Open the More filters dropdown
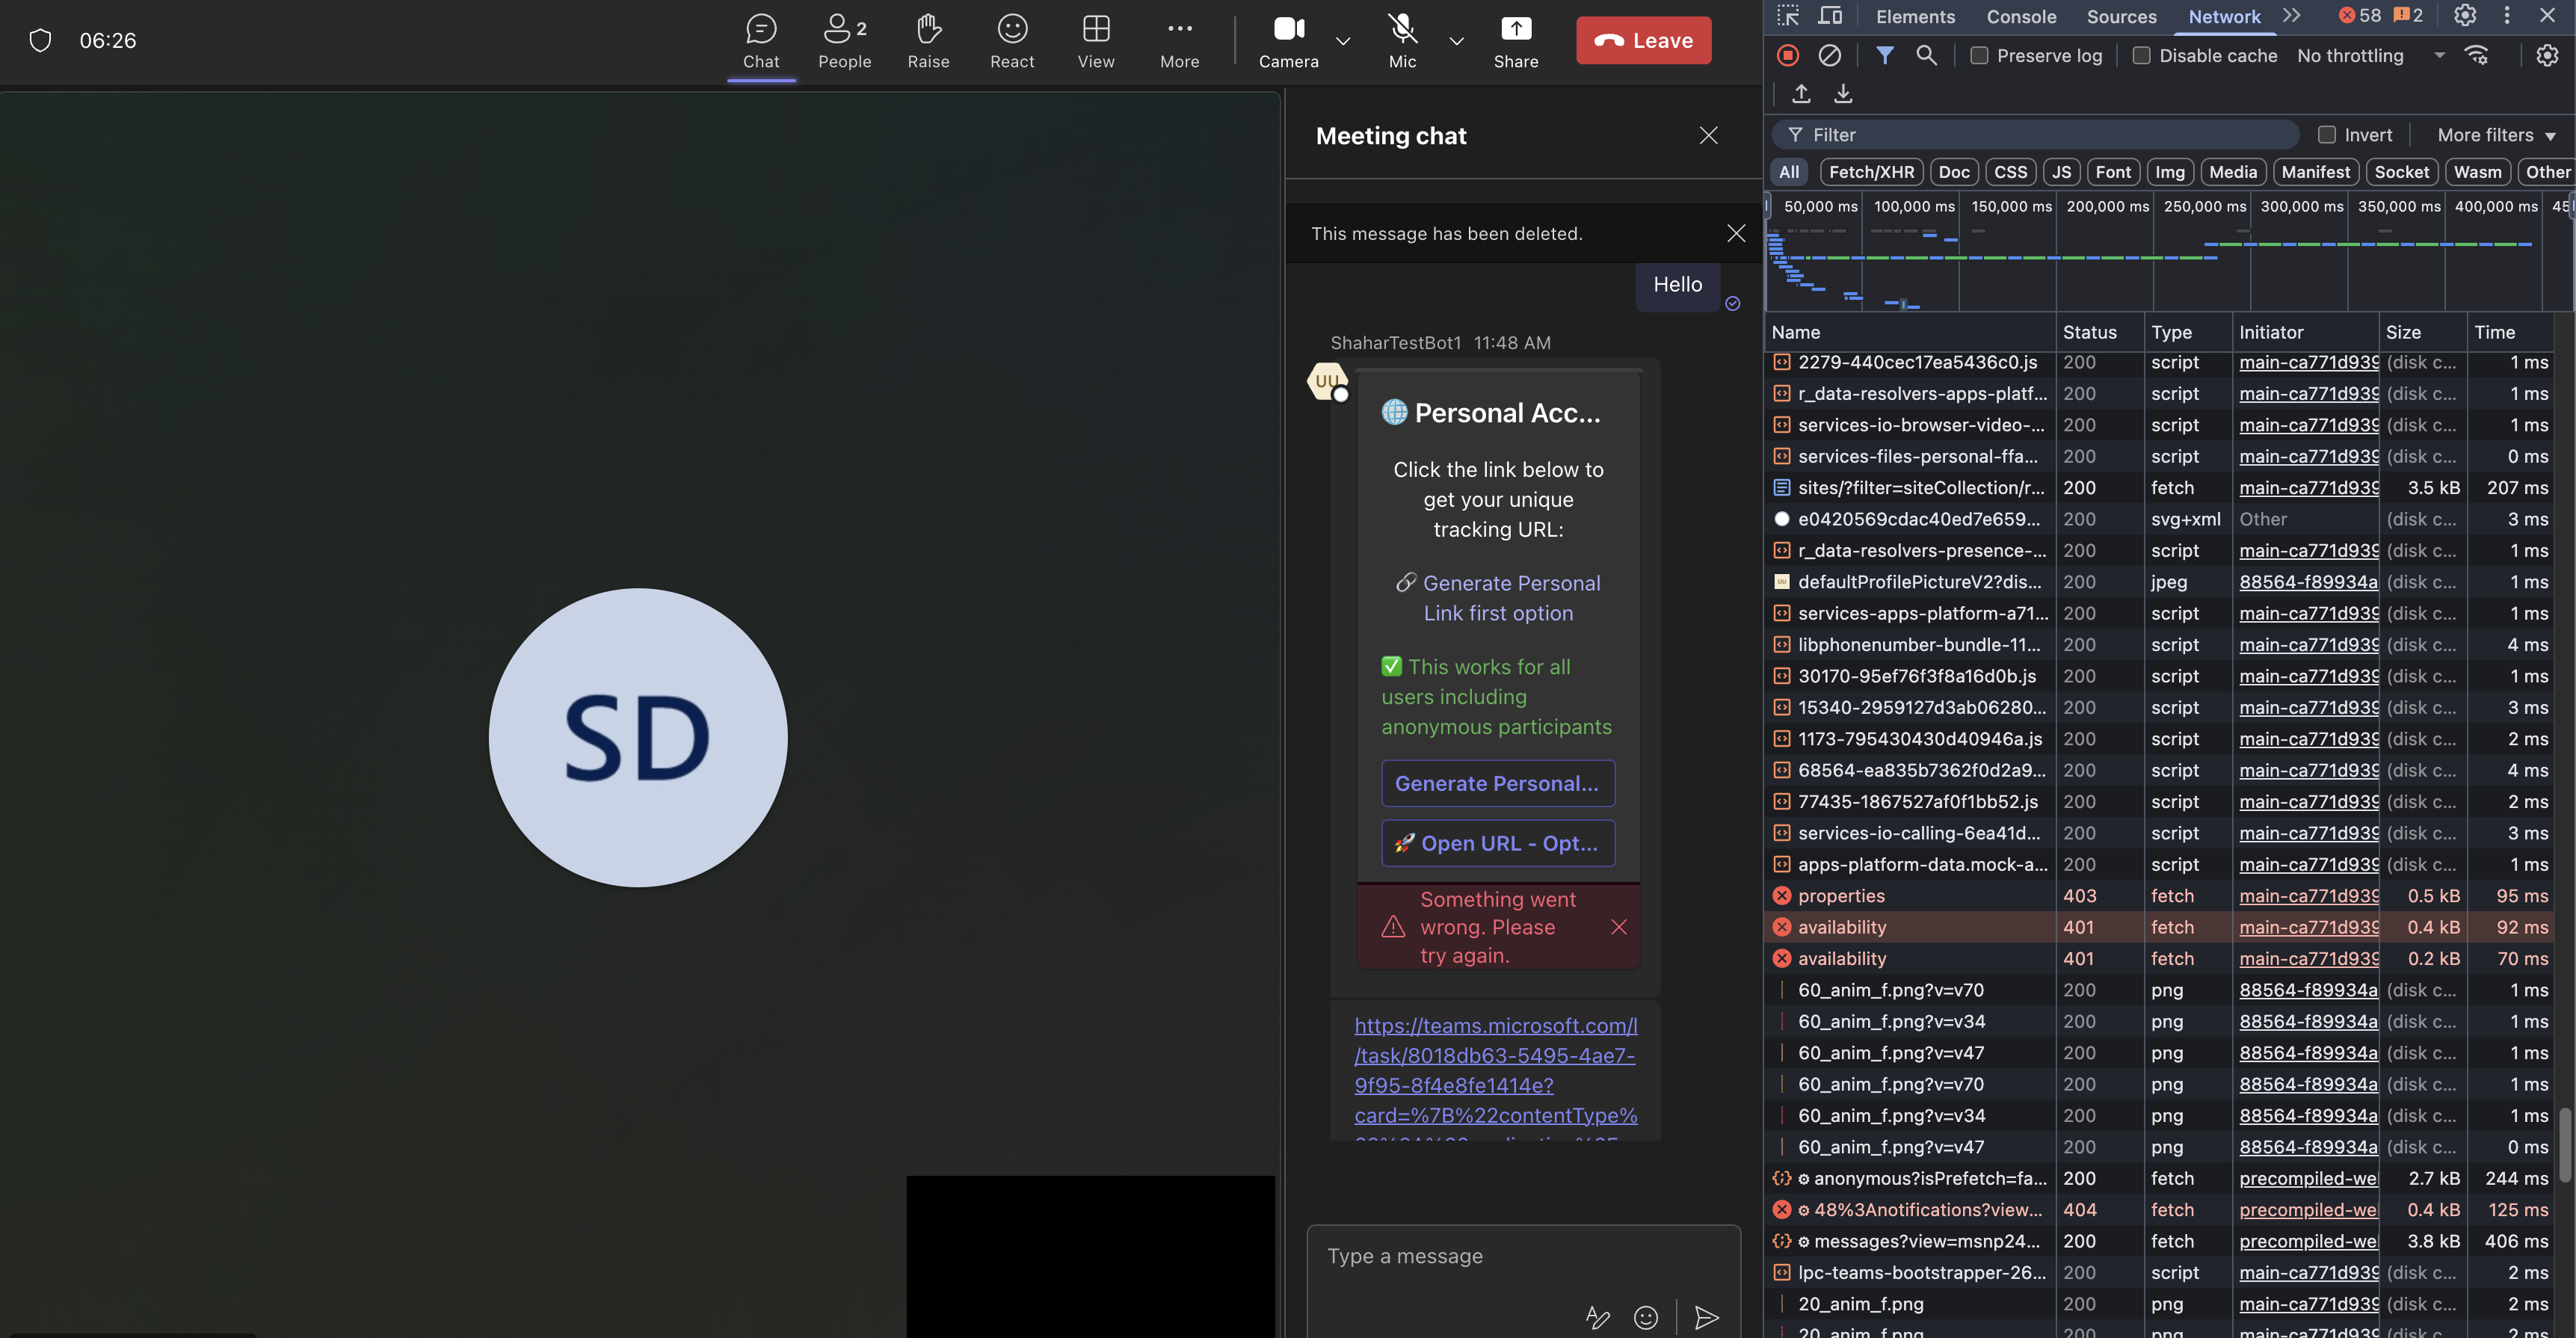This screenshot has width=2576, height=1338. [2495, 135]
